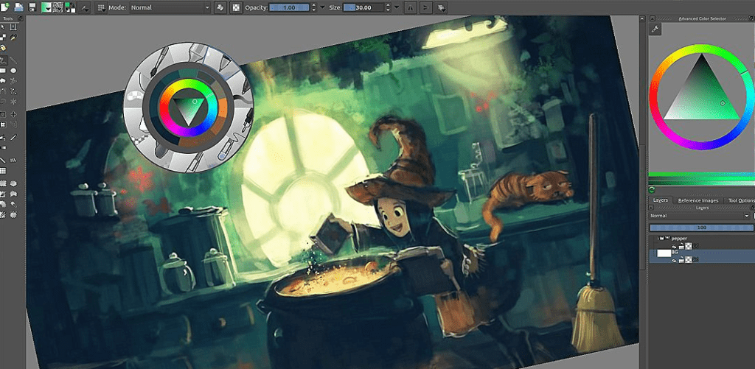Select the Move tool
755x369 pixels.
14,114
